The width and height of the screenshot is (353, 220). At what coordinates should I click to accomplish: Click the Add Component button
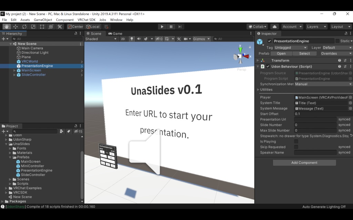[304, 162]
